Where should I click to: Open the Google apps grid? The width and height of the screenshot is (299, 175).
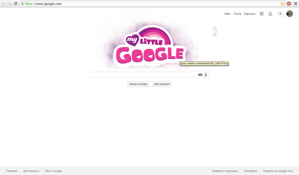[262, 14]
